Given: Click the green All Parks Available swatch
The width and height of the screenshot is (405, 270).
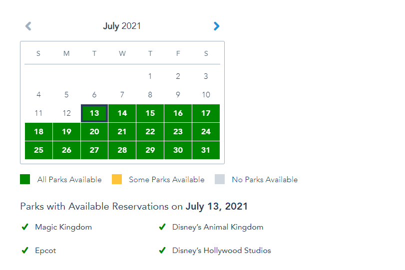Looking at the screenshot, I should pyautogui.click(x=25, y=179).
